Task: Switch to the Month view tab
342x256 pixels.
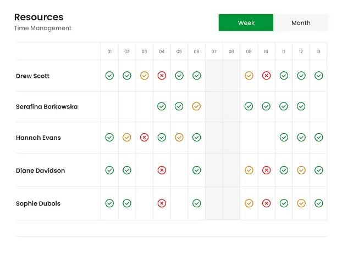Action: coord(301,23)
